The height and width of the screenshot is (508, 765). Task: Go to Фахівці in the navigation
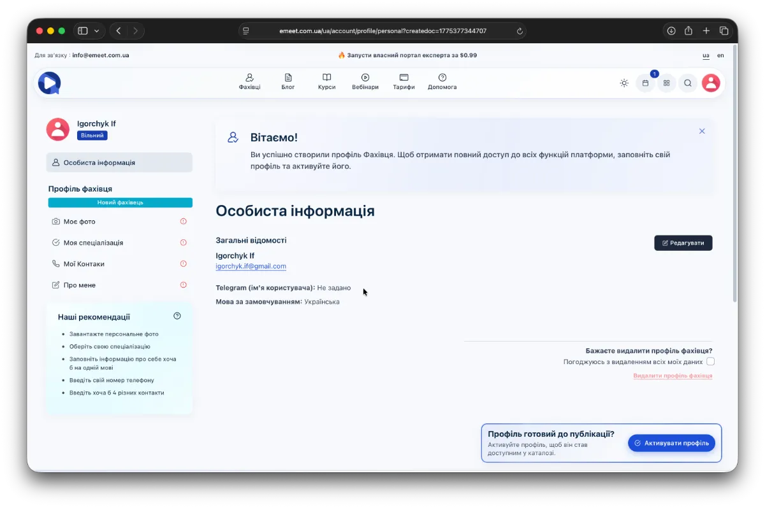pos(249,81)
